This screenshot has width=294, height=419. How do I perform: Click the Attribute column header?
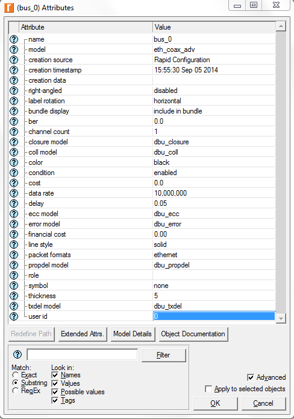(86, 27)
